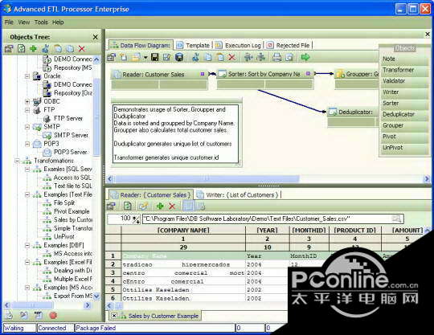Select Deduplicator in Objects palette
The width and height of the screenshot is (434, 335).
click(x=403, y=114)
